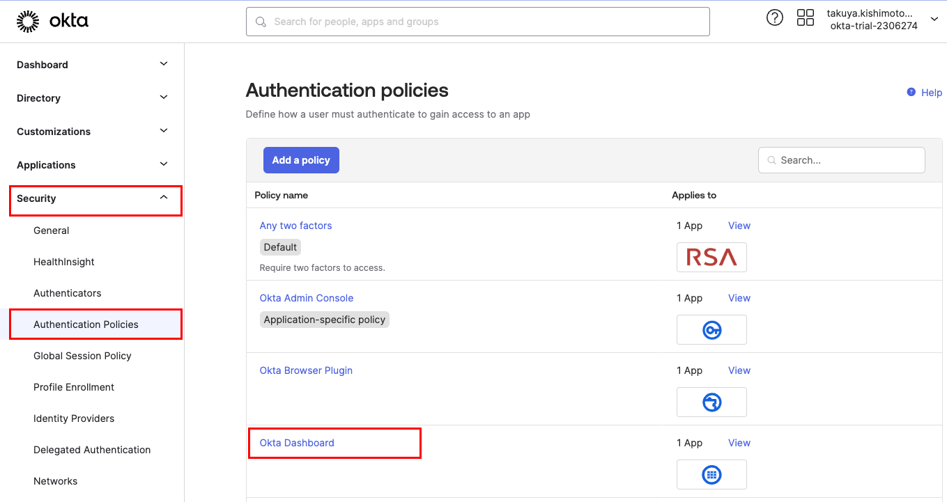Collapse the Security sidebar section

point(164,198)
